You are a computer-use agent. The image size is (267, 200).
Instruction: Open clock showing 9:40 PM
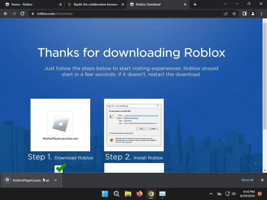pyautogui.click(x=247, y=194)
